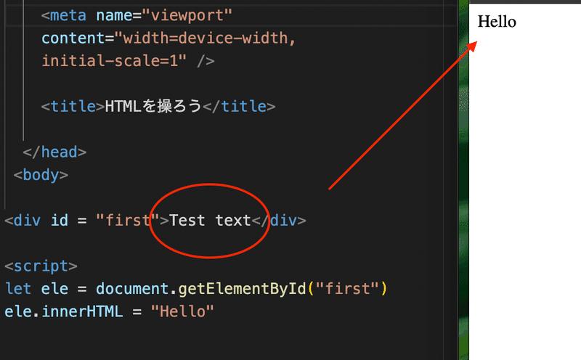Click the innerHTML property
Image resolution: width=581 pixels, height=360 pixels.
click(82, 311)
